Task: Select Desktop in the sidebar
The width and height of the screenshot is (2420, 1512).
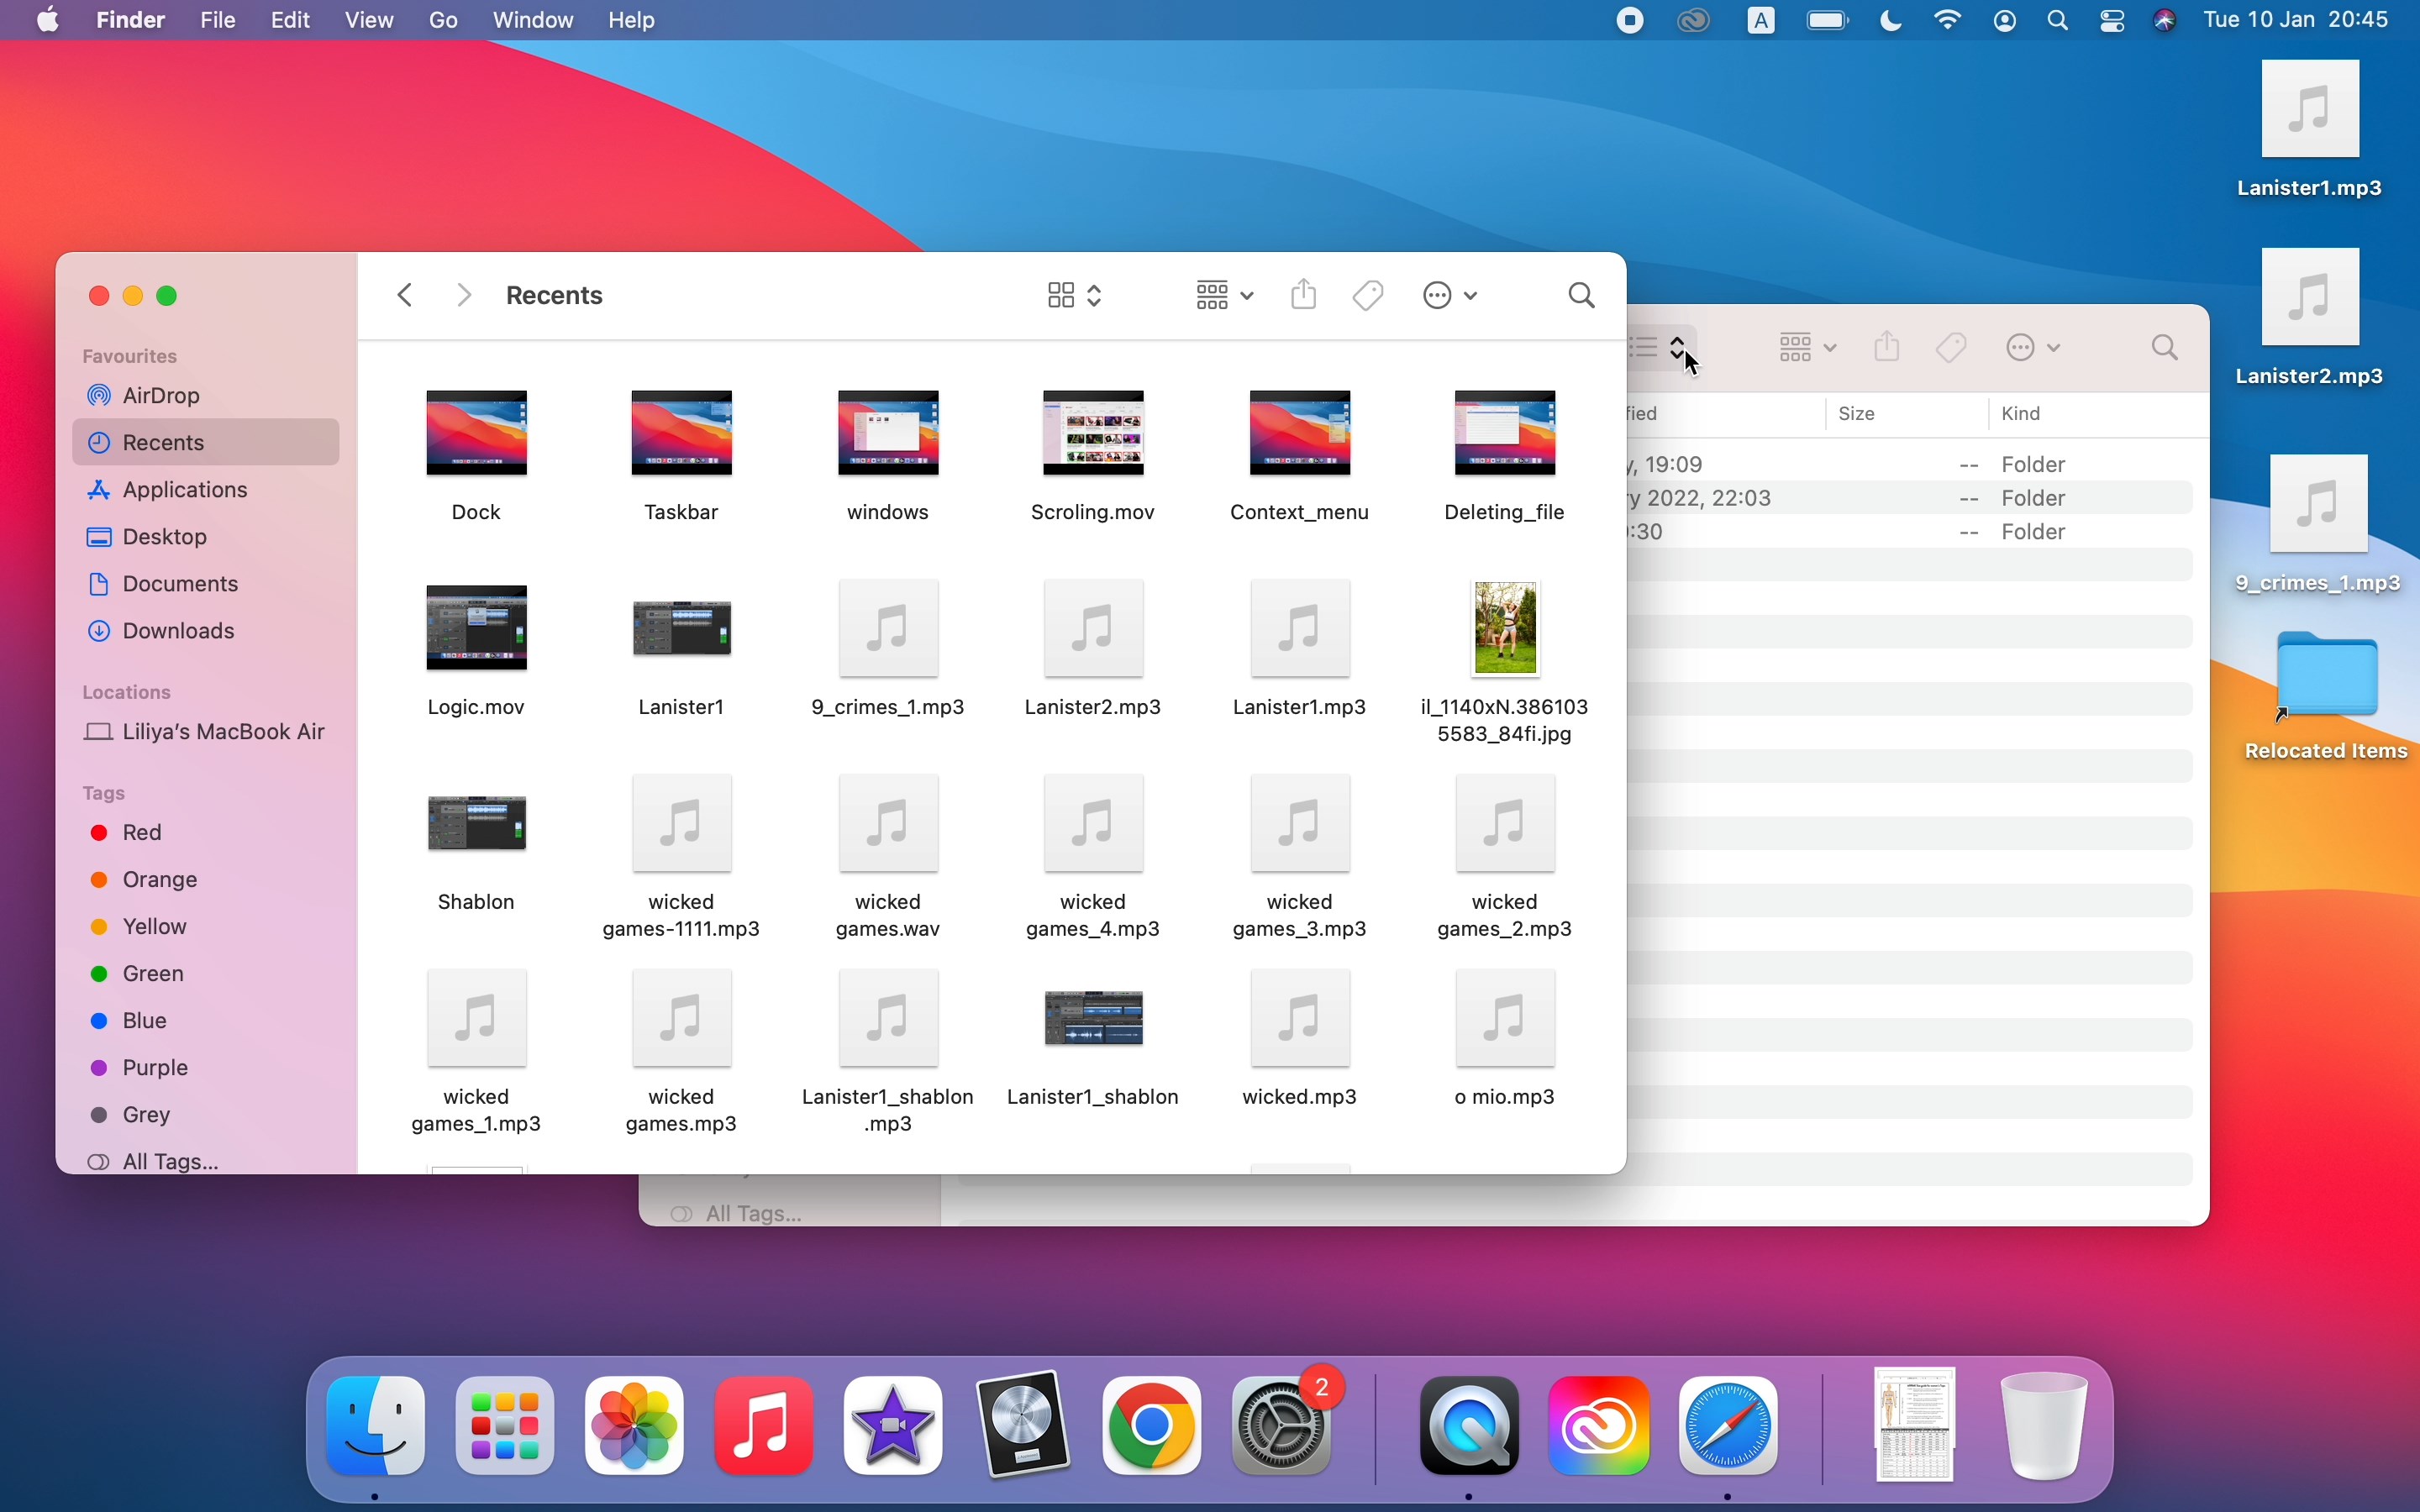Action: click(x=206, y=537)
